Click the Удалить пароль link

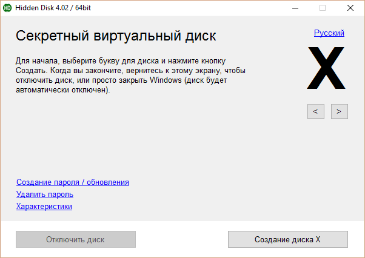[x=45, y=194]
